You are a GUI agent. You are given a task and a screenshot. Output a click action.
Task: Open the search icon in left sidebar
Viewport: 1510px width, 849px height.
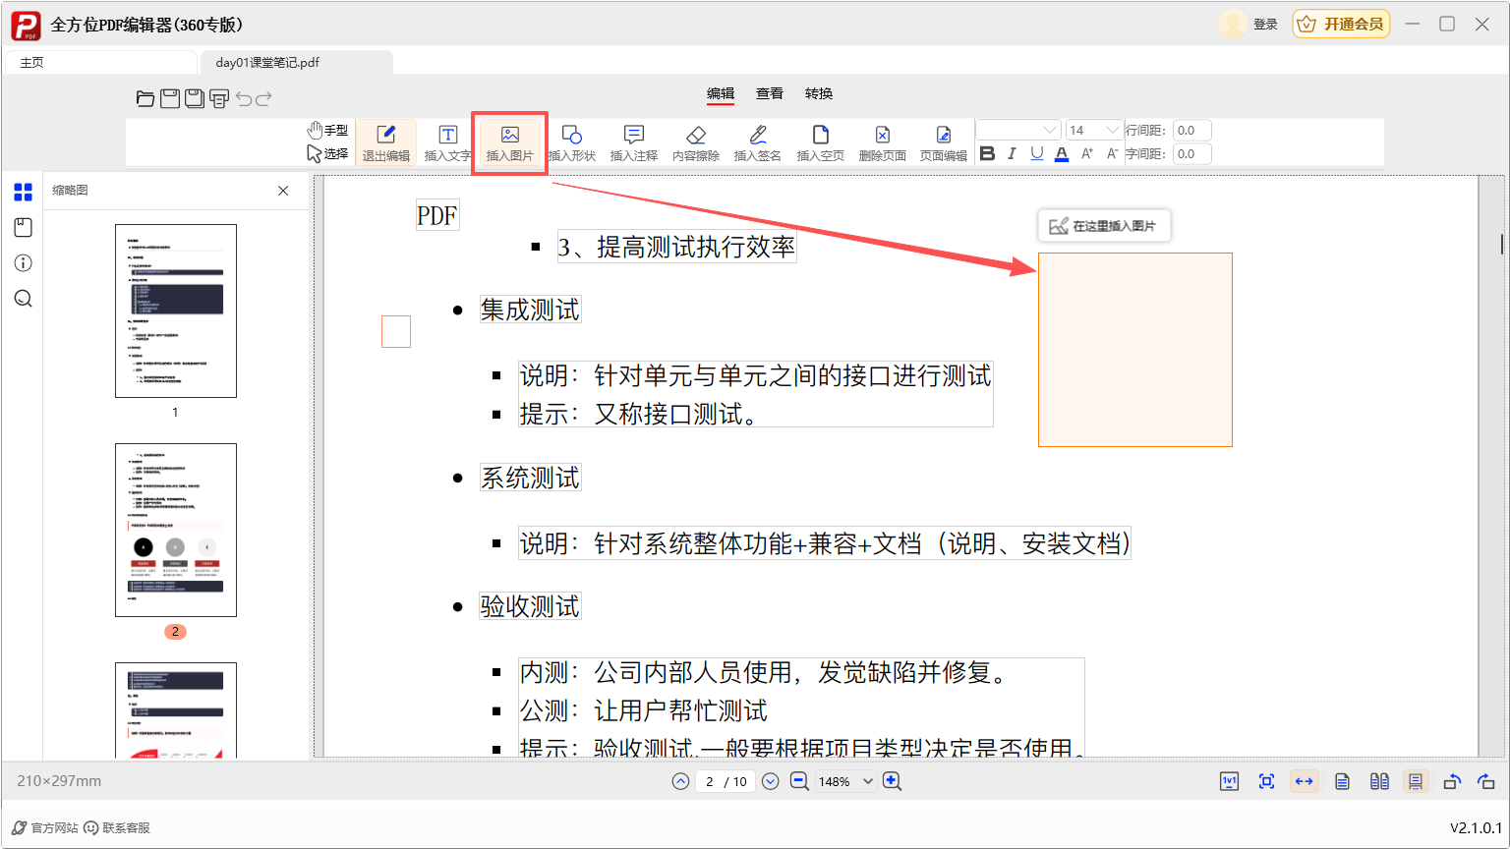(24, 299)
